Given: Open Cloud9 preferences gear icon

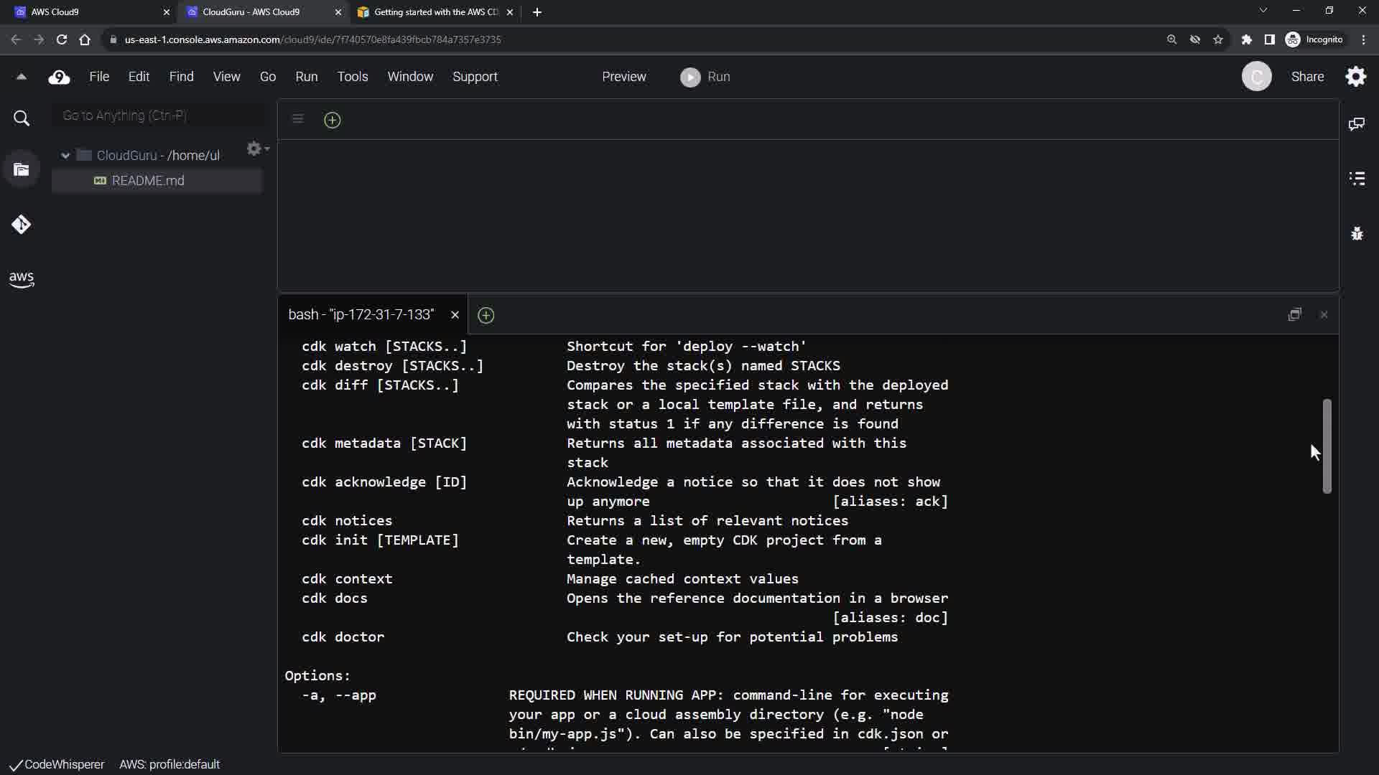Looking at the screenshot, I should pyautogui.click(x=1355, y=77).
